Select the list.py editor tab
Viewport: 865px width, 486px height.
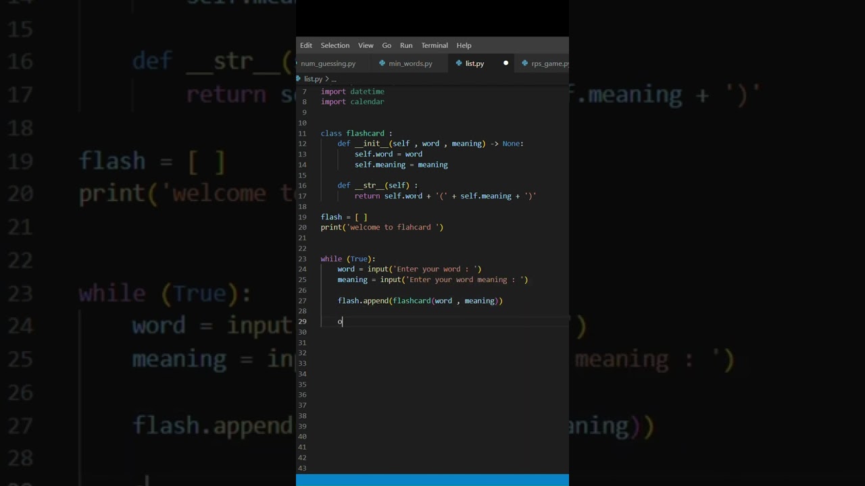(474, 63)
